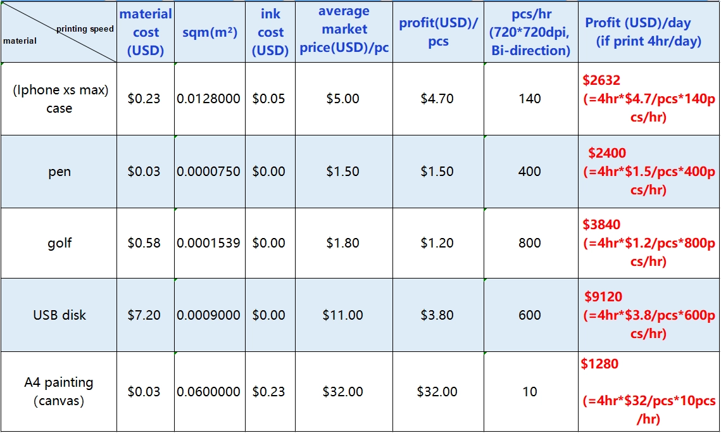
Task: Select the red $9120 daily profit cell
Action: point(649,315)
